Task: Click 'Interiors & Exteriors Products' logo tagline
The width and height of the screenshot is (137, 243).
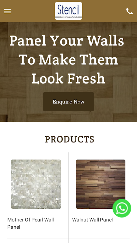Action: click(x=68, y=17)
